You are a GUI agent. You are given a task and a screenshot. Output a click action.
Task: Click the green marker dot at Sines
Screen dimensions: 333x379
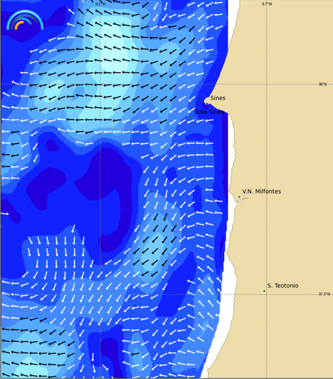pos(207,103)
